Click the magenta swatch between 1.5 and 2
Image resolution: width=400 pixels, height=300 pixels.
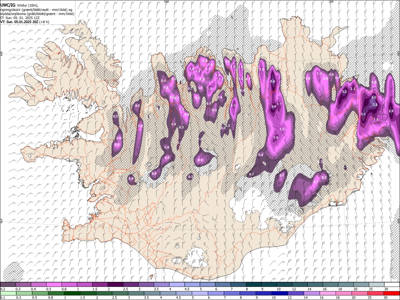[x=100, y=285]
